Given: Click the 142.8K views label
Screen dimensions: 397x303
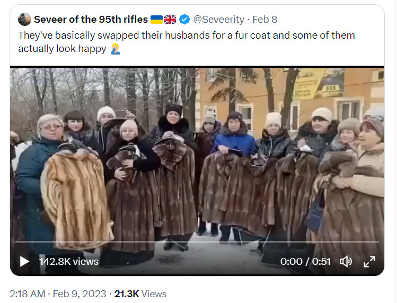Looking at the screenshot, I should click(68, 262).
